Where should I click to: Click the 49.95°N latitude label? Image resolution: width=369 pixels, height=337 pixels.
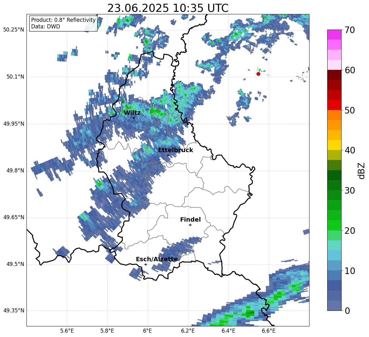pos(14,124)
